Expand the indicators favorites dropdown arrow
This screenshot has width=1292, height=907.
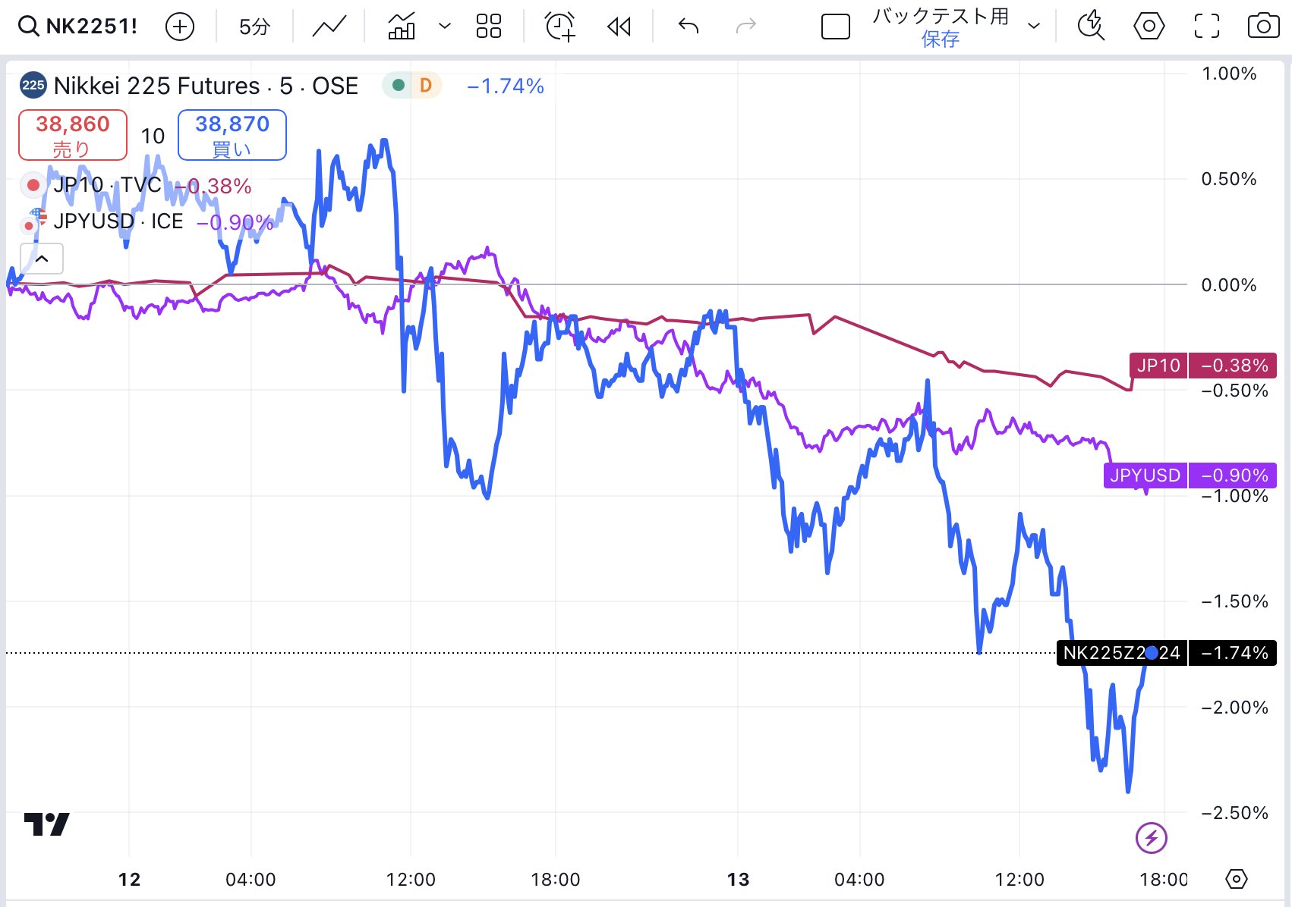(x=445, y=27)
